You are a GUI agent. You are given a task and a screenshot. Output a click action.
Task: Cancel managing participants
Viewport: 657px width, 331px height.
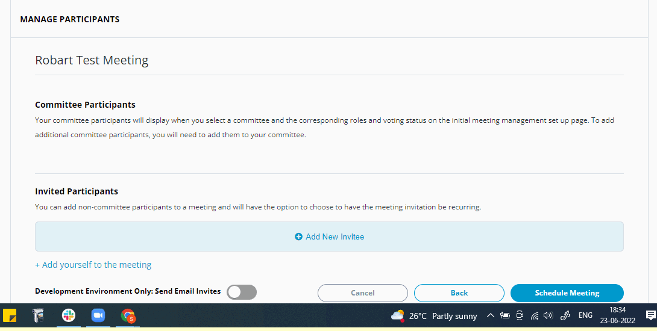[x=363, y=293]
